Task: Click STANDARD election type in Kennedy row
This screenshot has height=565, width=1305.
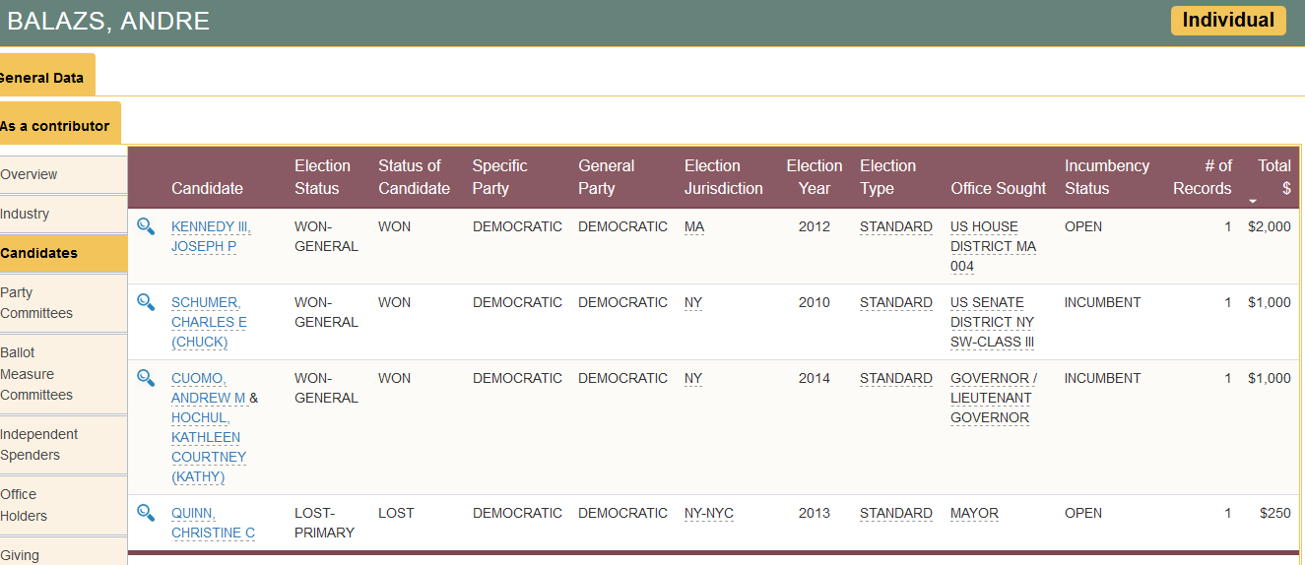Action: 896,226
